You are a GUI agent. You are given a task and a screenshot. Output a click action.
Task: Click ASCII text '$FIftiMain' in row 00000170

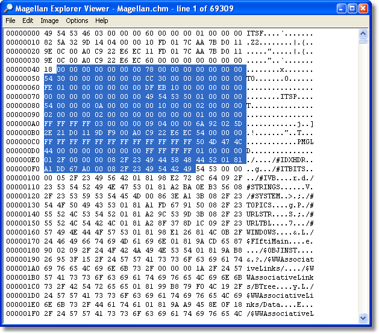pyautogui.click(x=268, y=241)
